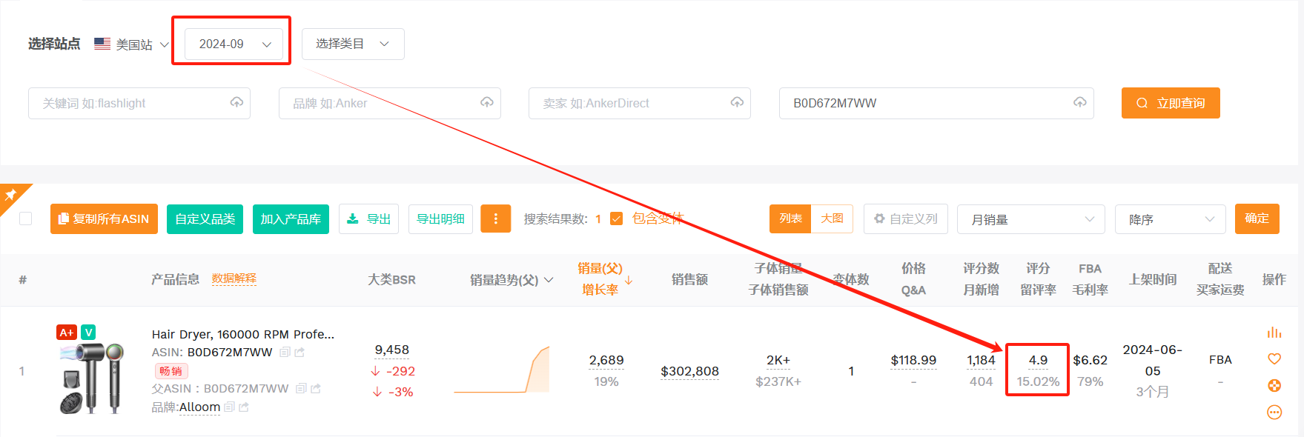Open Alloom brand external link icon
This screenshot has width=1304, height=437.
click(x=244, y=407)
